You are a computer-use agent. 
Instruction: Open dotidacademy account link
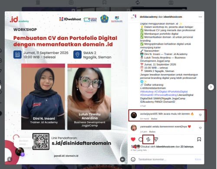coord(148,17)
